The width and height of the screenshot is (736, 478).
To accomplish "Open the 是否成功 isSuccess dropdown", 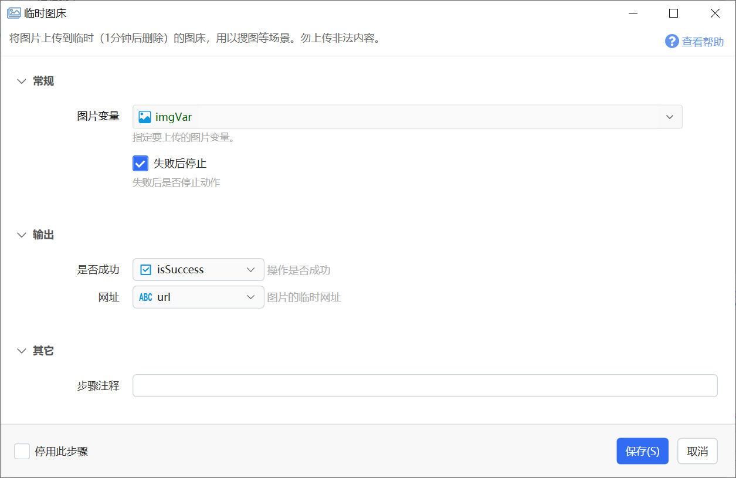I will click(x=198, y=270).
